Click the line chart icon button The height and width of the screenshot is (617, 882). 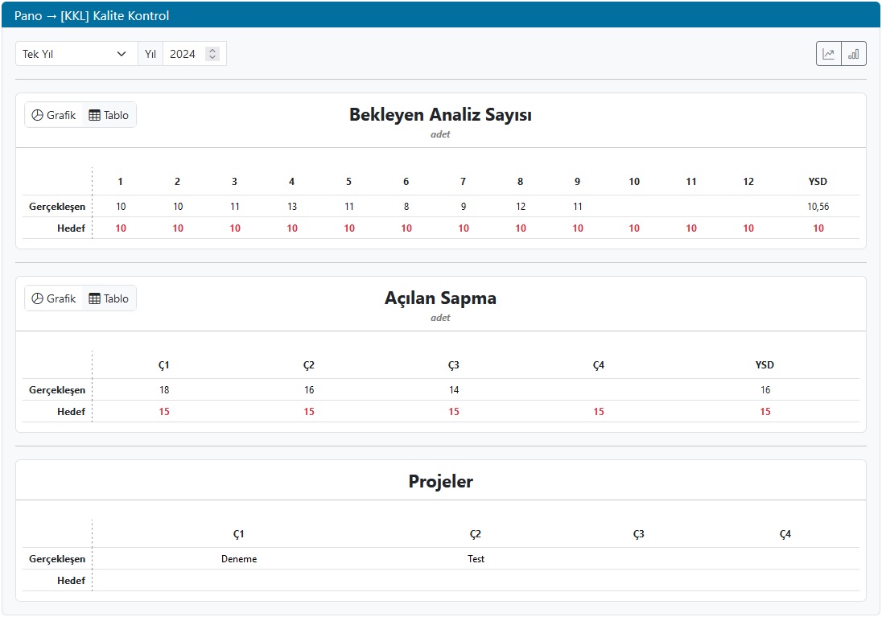(x=829, y=54)
